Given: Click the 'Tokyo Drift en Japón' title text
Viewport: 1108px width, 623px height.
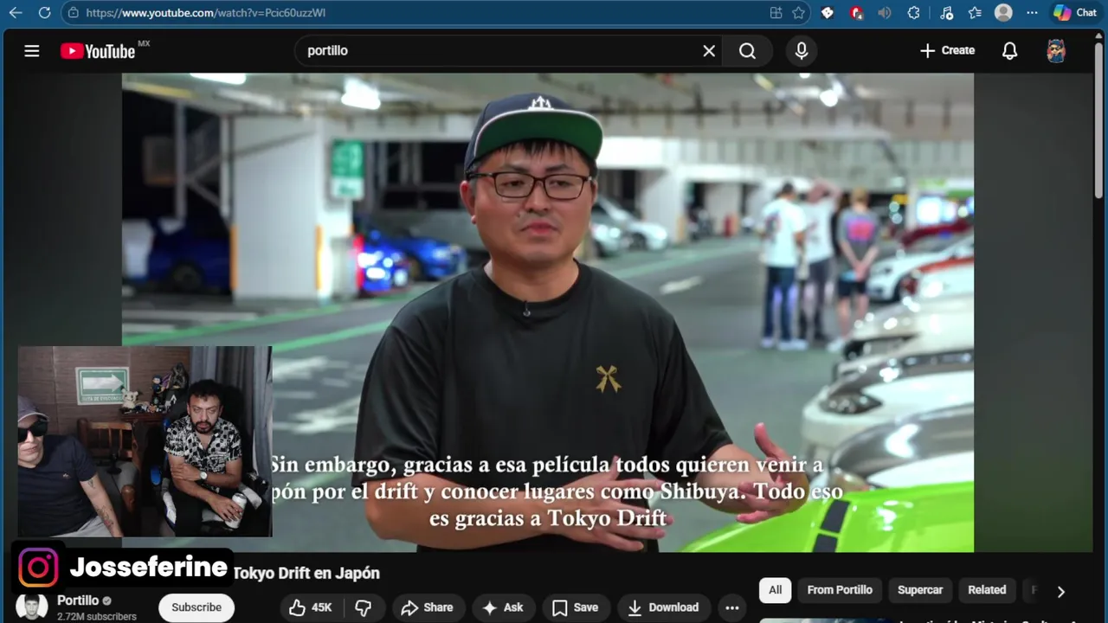Looking at the screenshot, I should click(306, 573).
